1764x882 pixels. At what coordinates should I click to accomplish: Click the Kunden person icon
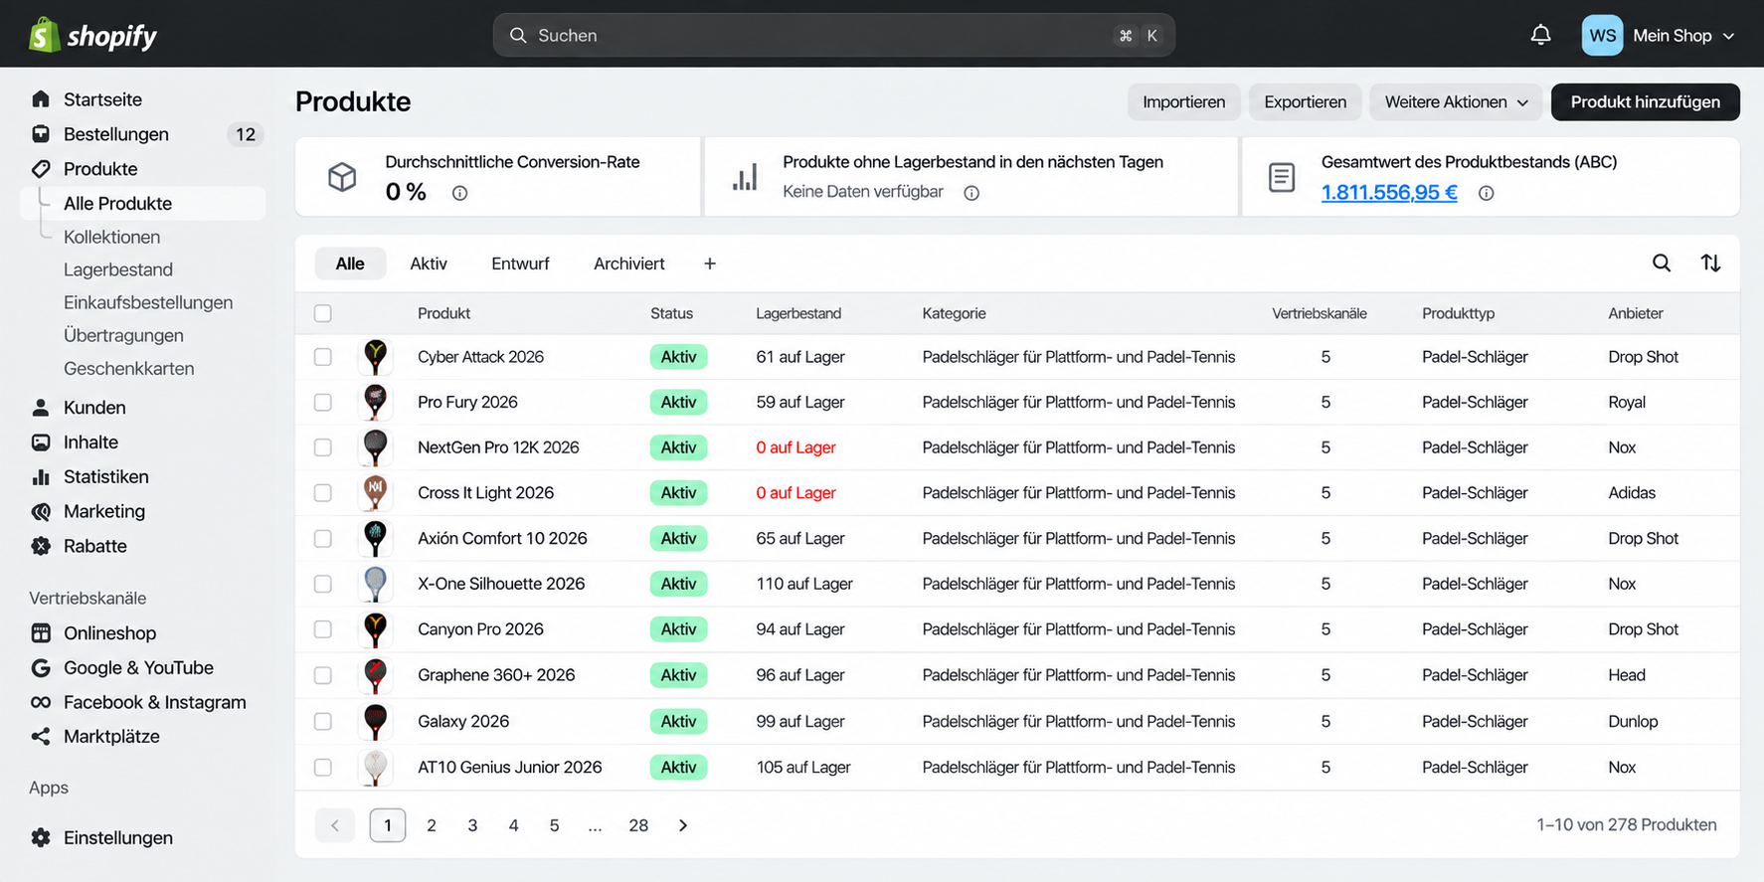(41, 408)
